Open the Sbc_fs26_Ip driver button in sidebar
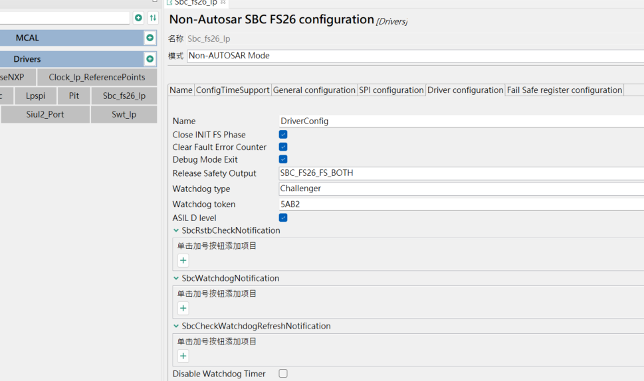The image size is (644, 381). tap(124, 96)
